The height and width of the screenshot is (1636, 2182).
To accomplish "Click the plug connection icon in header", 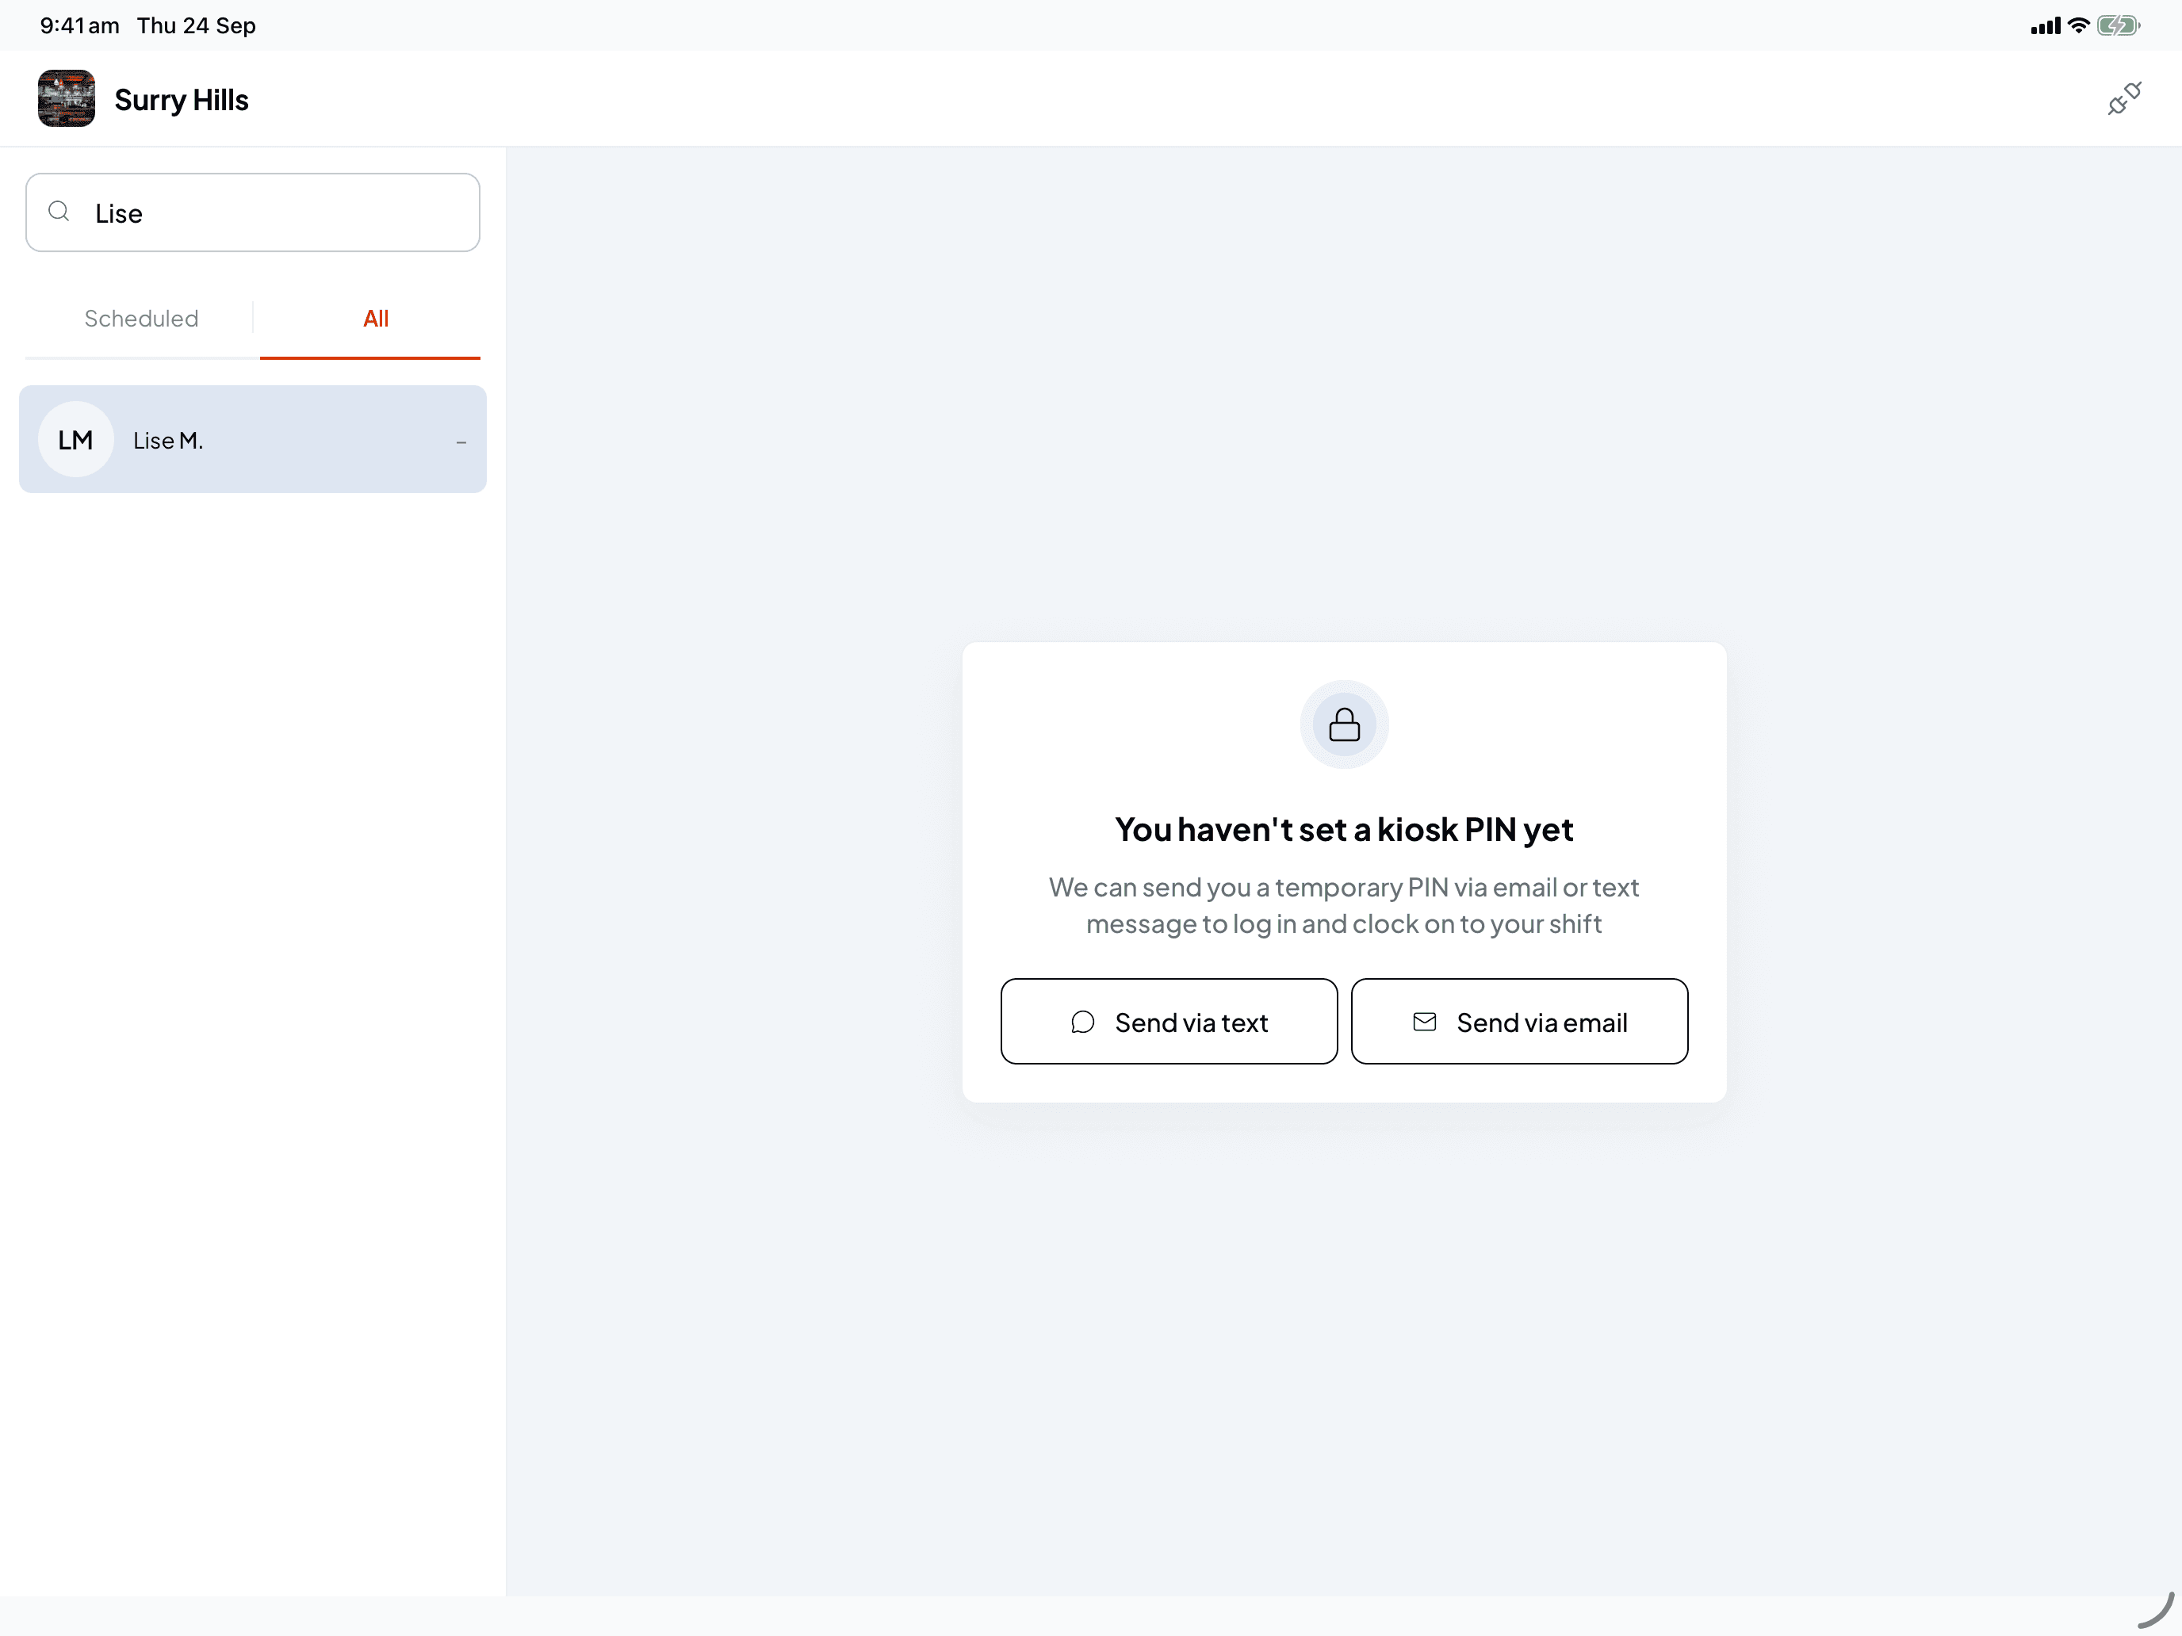I will tap(2124, 98).
